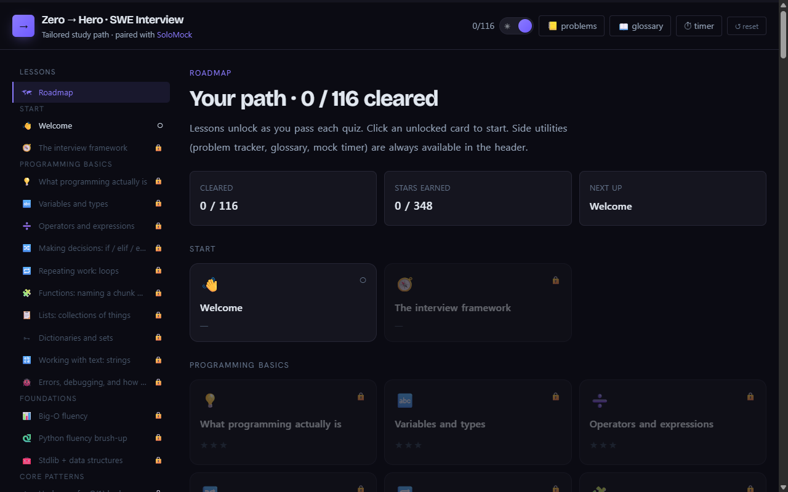Image resolution: width=788 pixels, height=492 pixels.
Task: Open the problems tracker
Action: click(x=571, y=26)
